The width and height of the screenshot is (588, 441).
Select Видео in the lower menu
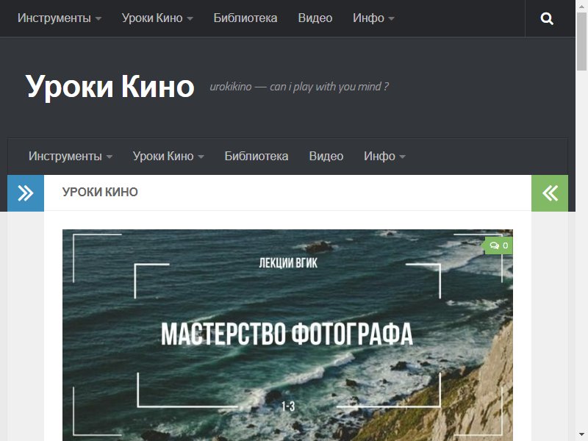point(326,156)
